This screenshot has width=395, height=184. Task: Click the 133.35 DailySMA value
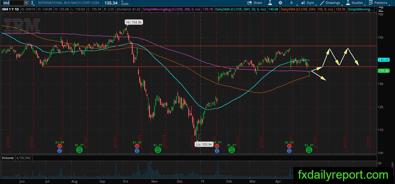point(340,9)
